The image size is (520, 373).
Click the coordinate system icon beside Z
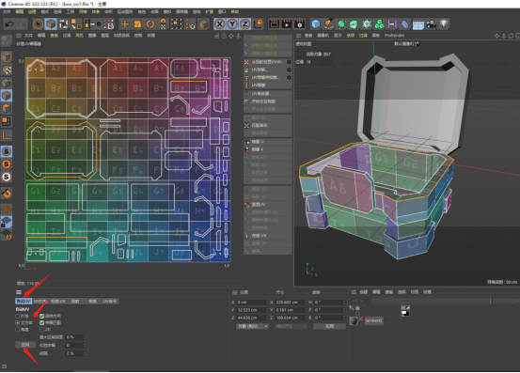[258, 24]
